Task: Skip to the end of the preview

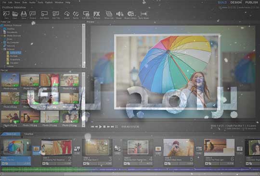Action: pos(112,127)
